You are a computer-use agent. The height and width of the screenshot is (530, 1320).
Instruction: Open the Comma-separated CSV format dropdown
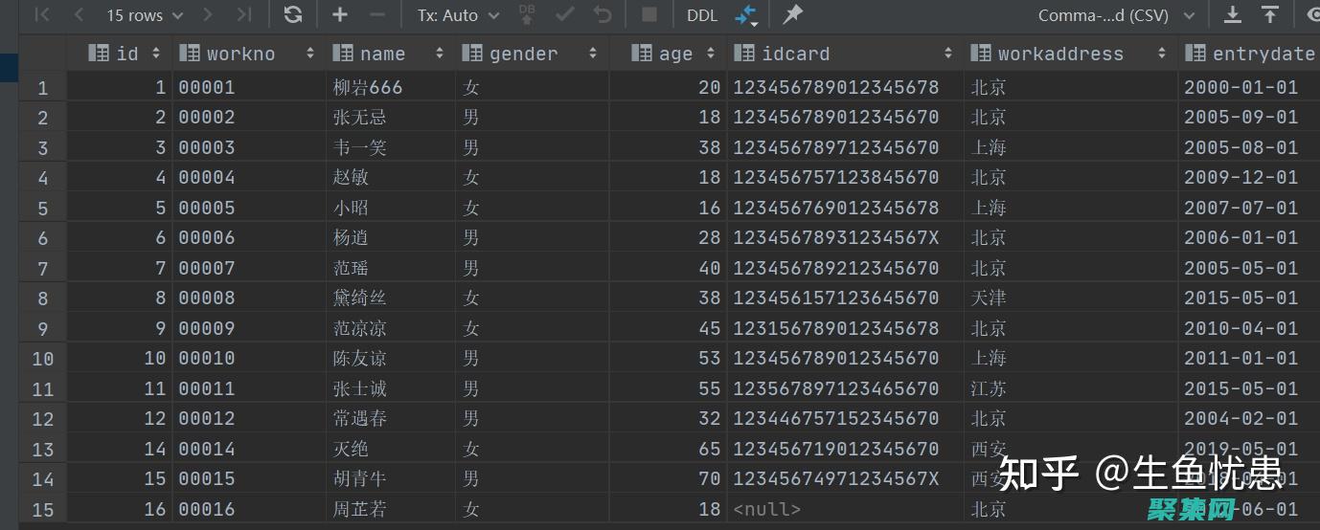click(x=1116, y=15)
